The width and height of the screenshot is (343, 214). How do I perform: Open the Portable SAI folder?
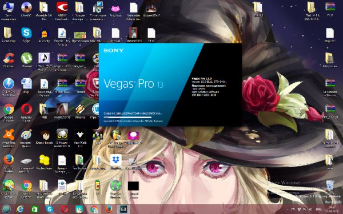point(44,7)
